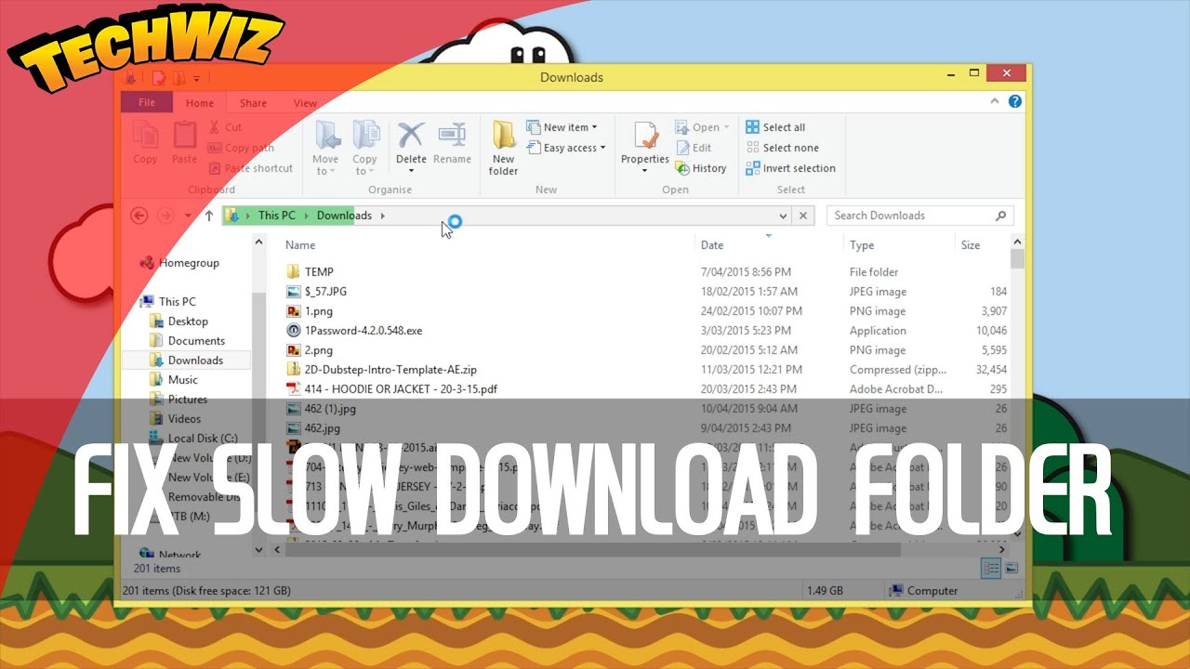This screenshot has width=1190, height=669.
Task: Open the Easy access dropdown
Action: (566, 148)
